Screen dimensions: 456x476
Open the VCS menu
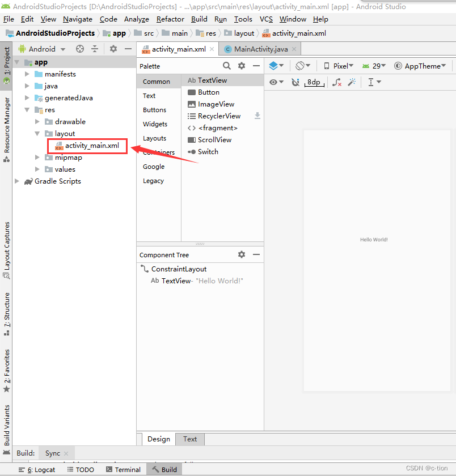(266, 19)
